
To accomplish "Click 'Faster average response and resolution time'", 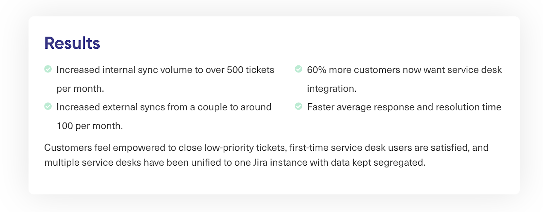I will point(404,107).
